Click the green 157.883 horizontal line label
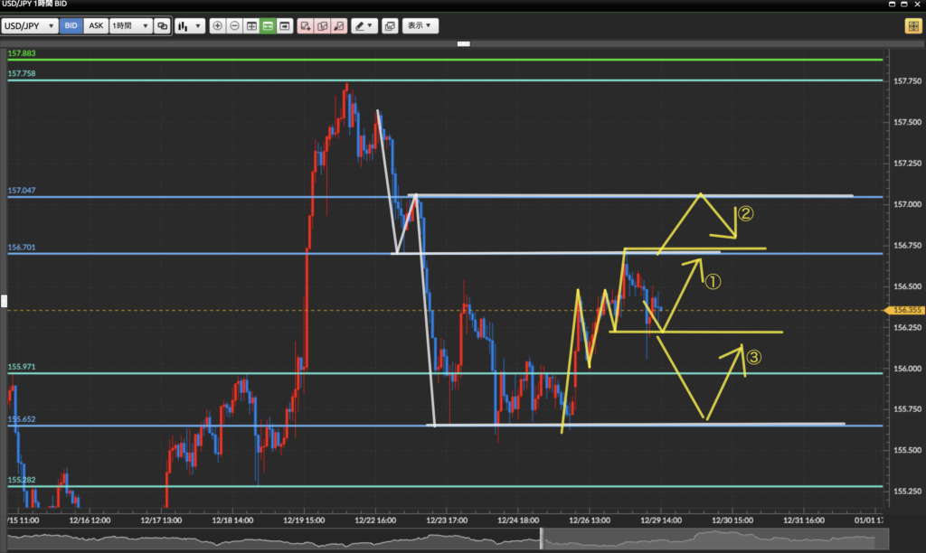 tap(20, 54)
